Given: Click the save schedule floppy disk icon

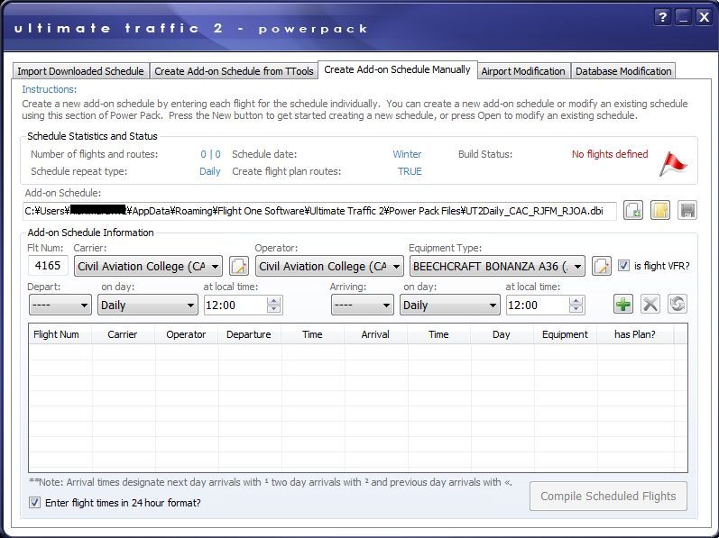Looking at the screenshot, I should click(x=687, y=211).
